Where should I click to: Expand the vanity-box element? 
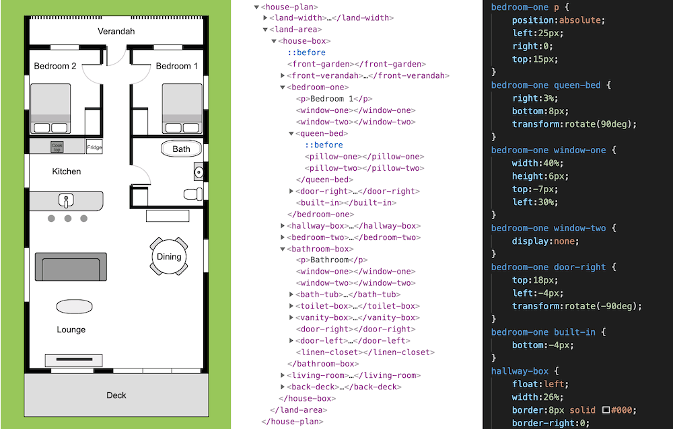[x=289, y=317]
